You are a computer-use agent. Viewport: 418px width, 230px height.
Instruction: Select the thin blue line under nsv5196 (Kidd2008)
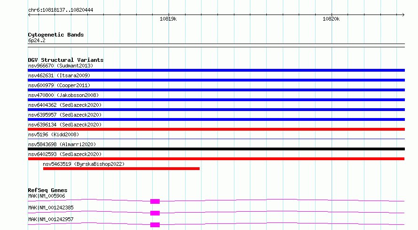click(x=216, y=139)
